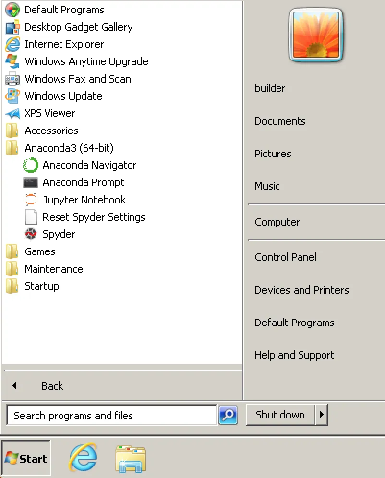Open Default Programs in the right pane
The image size is (385, 478).
[294, 323]
